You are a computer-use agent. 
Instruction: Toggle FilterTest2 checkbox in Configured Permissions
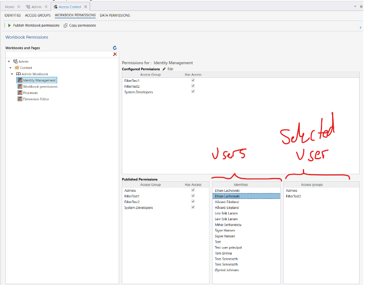pos(193,86)
